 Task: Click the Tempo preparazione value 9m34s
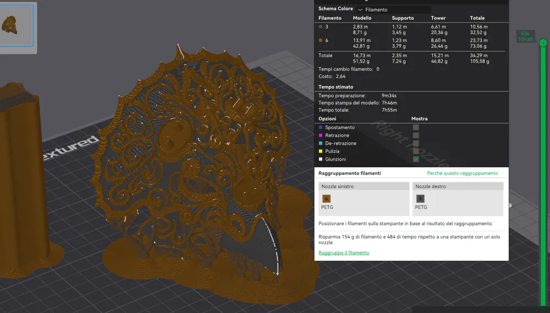(x=389, y=96)
